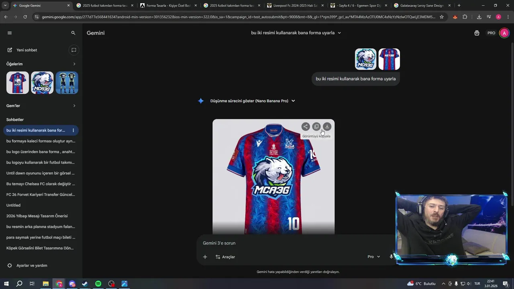Open Ayarlar ve yardım settings
The width and height of the screenshot is (514, 289).
27,265
